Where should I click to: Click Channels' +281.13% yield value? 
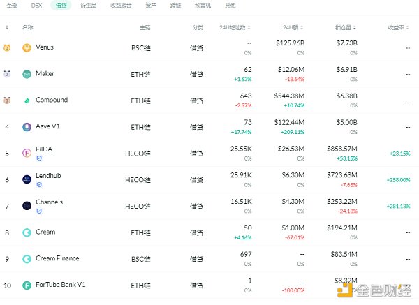coord(399,206)
